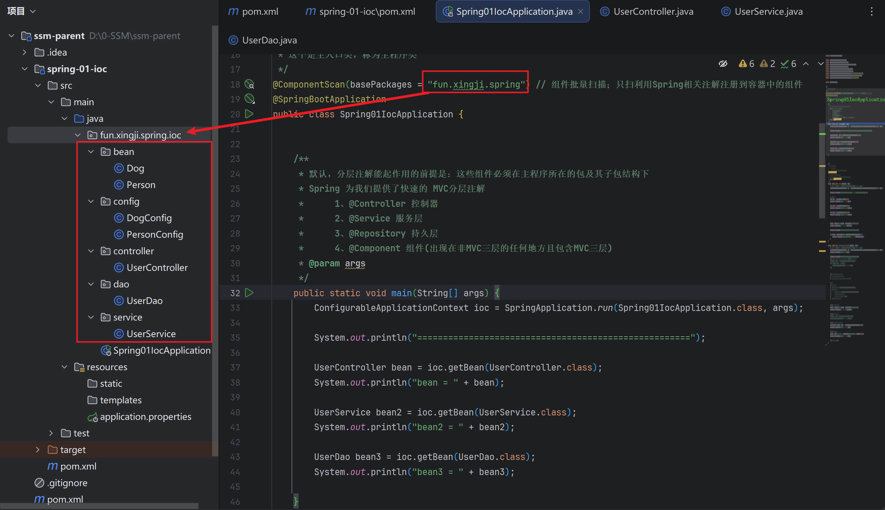
Task: Click the warnings count inspection widget
Action: [747, 64]
